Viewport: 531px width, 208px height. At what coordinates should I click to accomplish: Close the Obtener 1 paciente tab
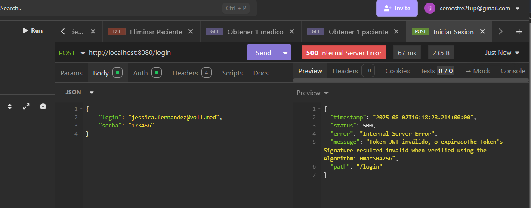tap(397, 32)
